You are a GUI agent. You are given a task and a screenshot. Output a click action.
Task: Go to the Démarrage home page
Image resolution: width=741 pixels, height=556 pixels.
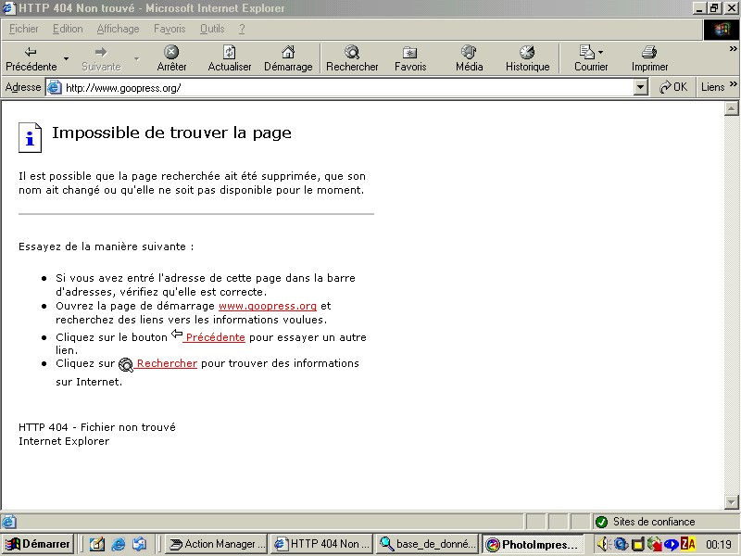288,58
